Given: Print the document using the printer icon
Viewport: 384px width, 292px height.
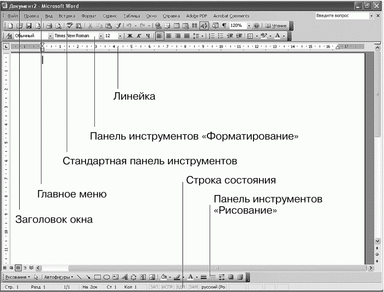Looking at the screenshot, I should click(x=49, y=26).
